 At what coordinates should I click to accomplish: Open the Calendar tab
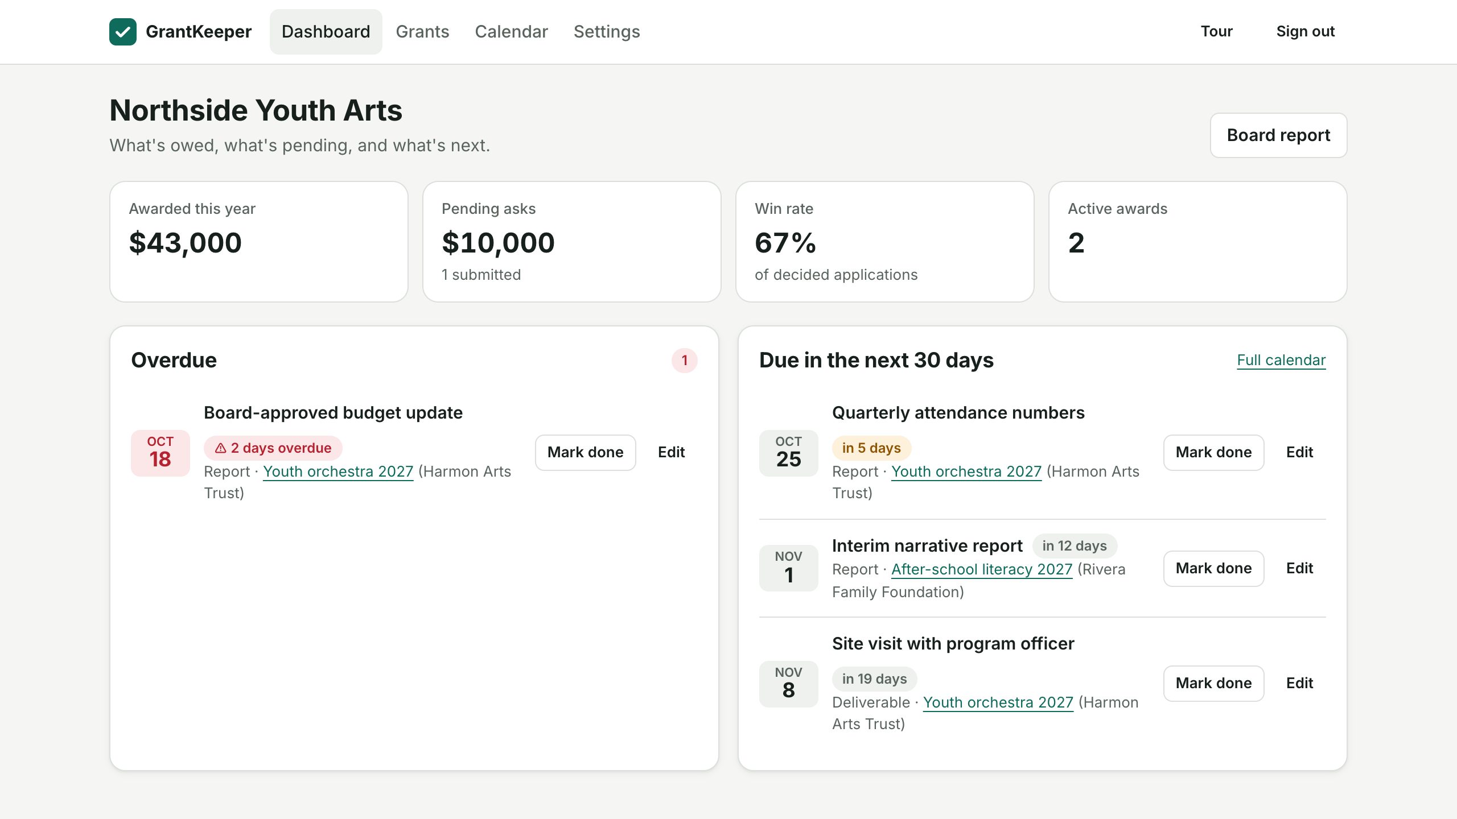click(x=511, y=32)
